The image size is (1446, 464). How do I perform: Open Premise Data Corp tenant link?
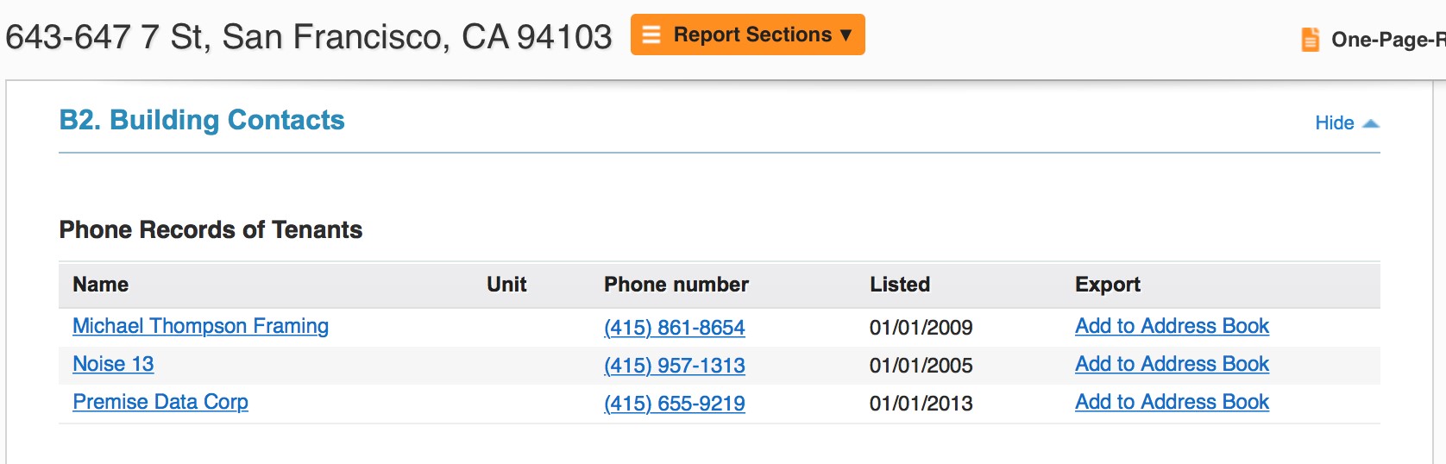(x=160, y=402)
